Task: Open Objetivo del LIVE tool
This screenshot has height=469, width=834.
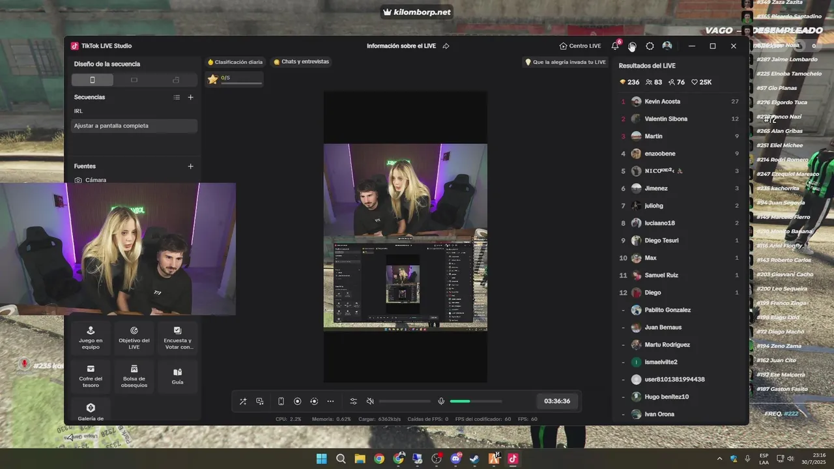Action: [134, 338]
